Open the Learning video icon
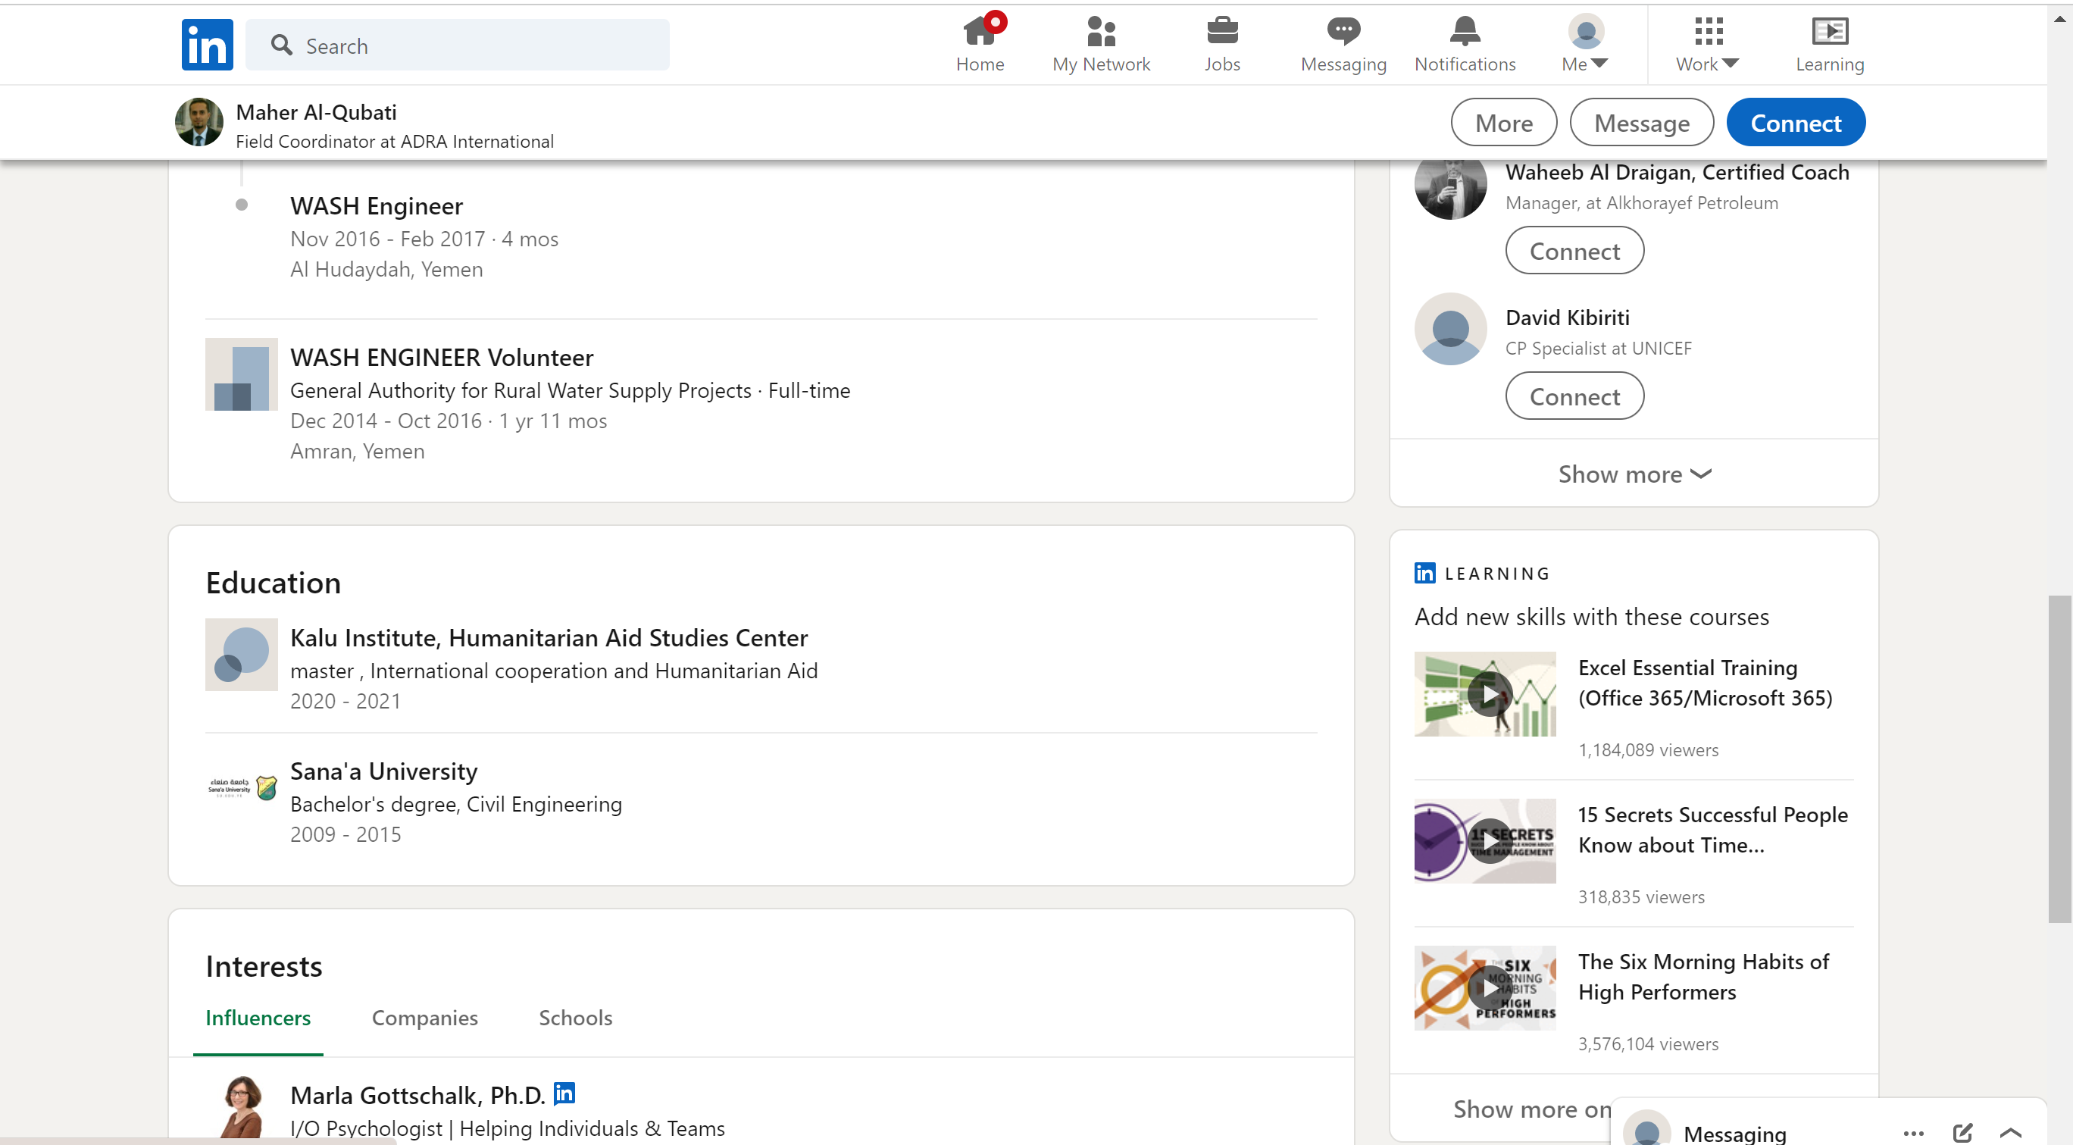This screenshot has width=2073, height=1145. [1828, 32]
